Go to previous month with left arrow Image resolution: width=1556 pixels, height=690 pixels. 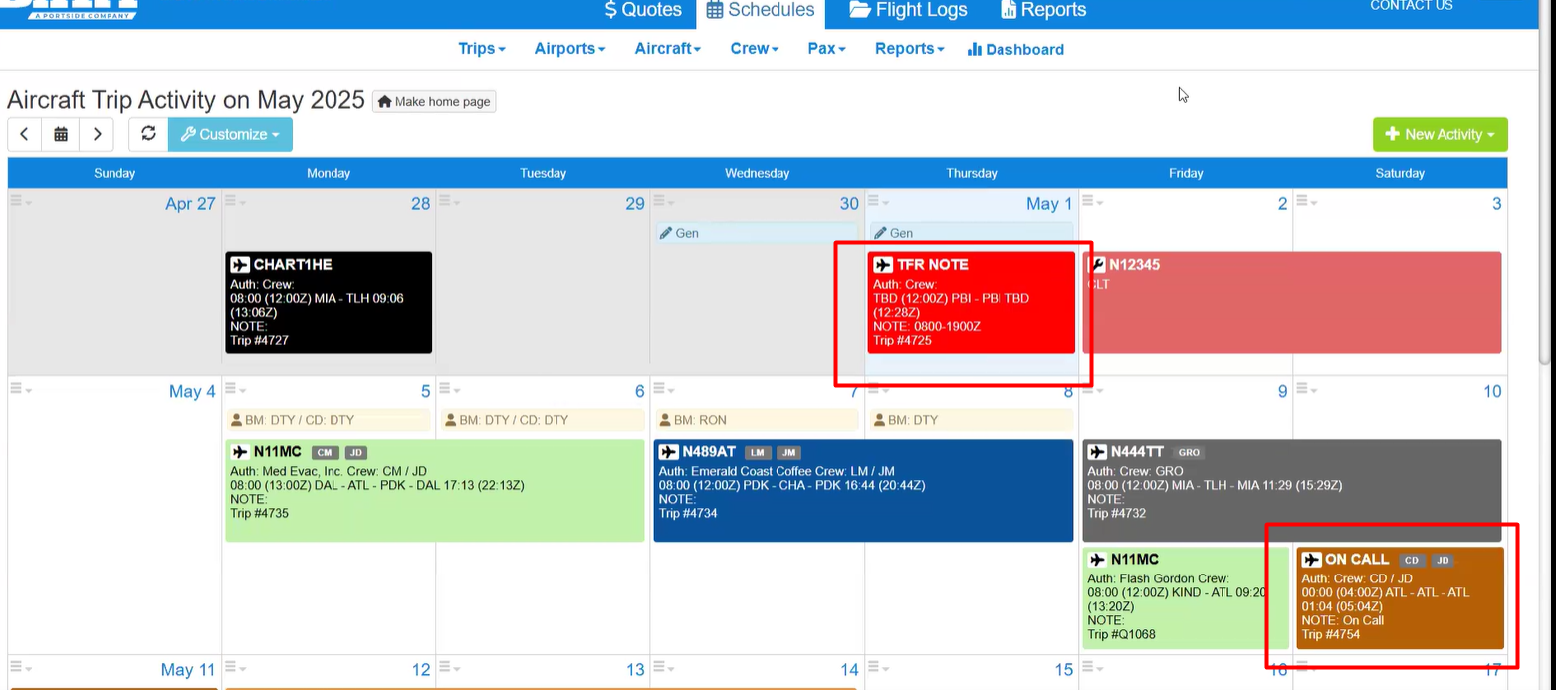coord(24,134)
